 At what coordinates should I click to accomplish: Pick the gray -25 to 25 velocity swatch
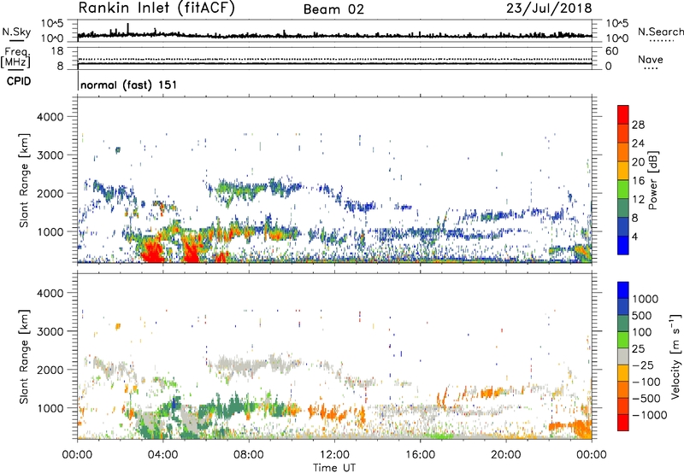(x=623, y=357)
